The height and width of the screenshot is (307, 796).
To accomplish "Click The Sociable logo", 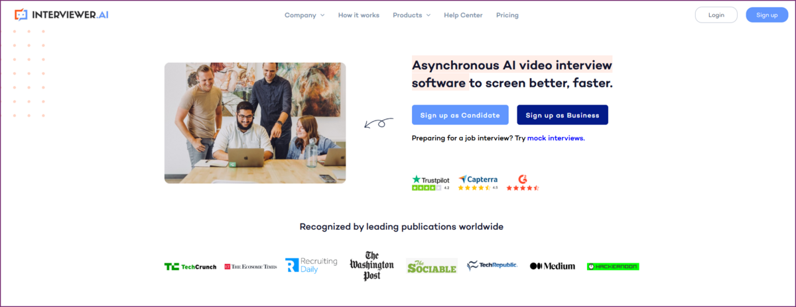I will [x=432, y=266].
